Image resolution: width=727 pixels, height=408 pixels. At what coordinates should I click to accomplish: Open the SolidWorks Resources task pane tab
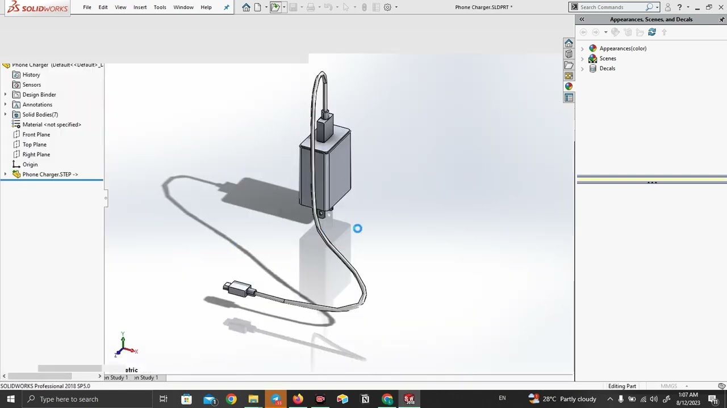(x=569, y=44)
